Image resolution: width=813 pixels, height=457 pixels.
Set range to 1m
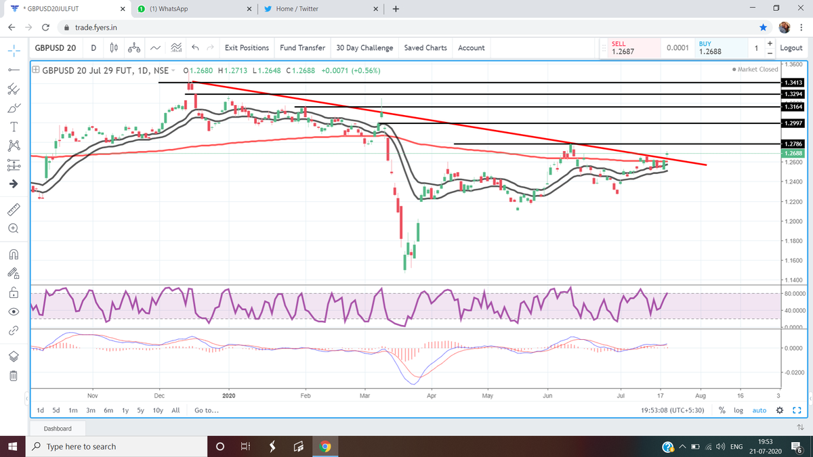coord(73,410)
